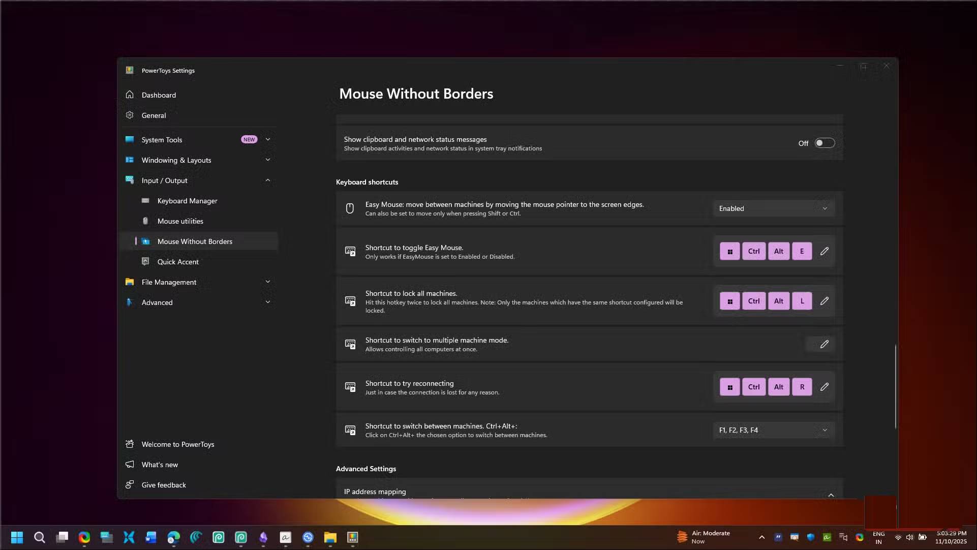Open Keyboard Manager in sidebar
The height and width of the screenshot is (550, 977).
[x=187, y=201]
